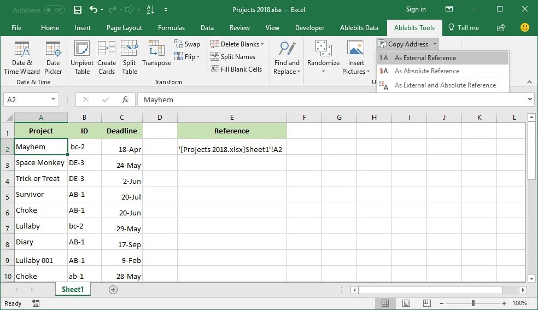Click the Sort A to Z icon
Viewport: 538px width, 310px height.
click(x=150, y=10)
